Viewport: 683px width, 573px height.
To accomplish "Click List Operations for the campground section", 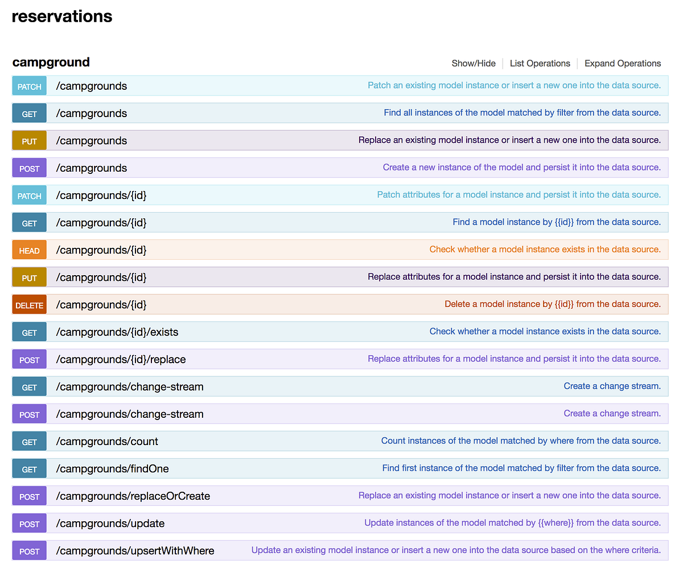I will pyautogui.click(x=540, y=63).
